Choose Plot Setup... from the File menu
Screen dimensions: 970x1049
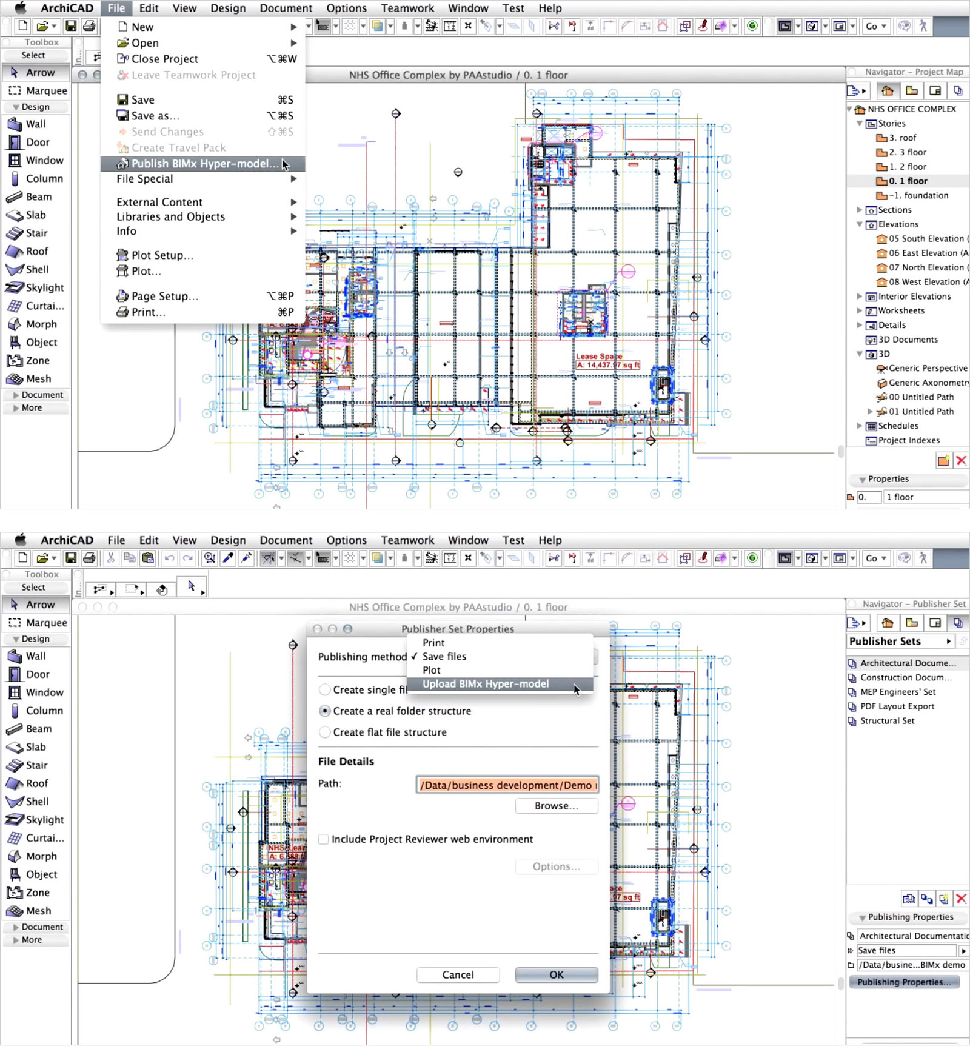pos(202,255)
